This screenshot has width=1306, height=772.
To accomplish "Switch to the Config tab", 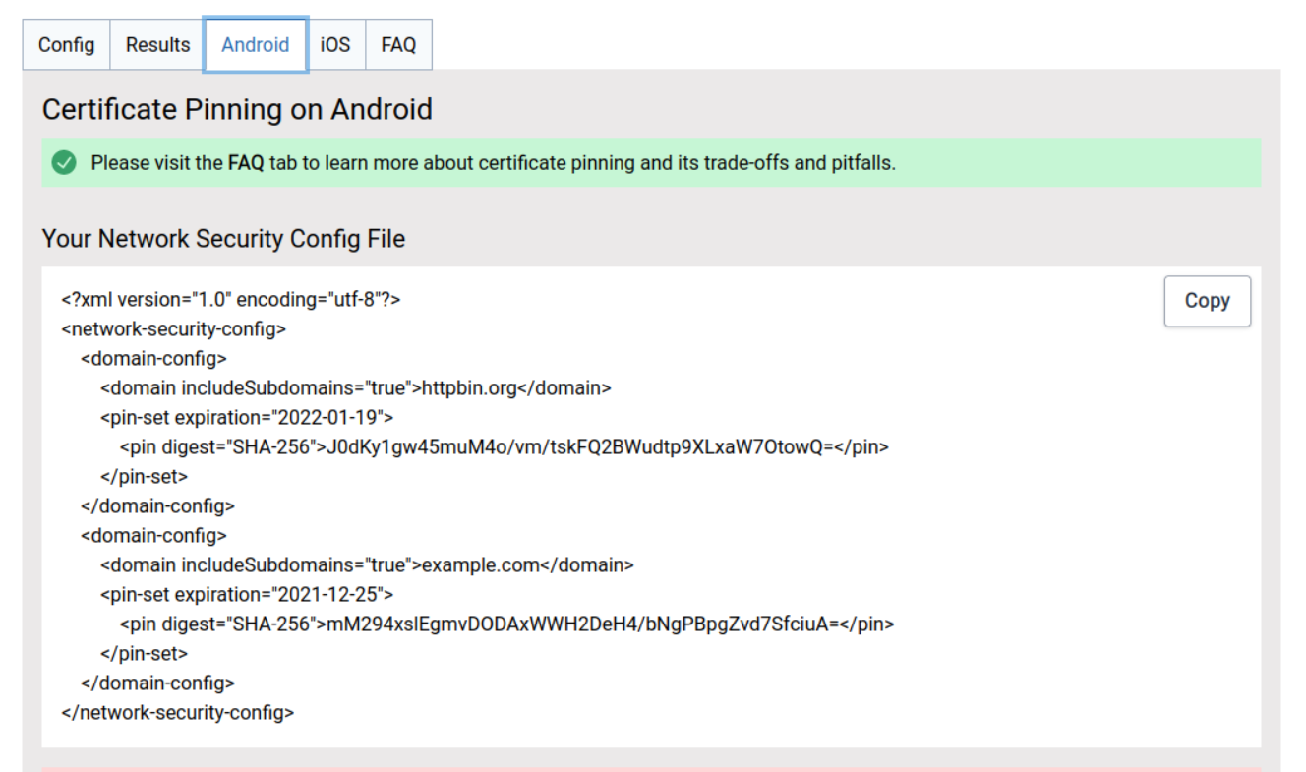I will tap(66, 45).
